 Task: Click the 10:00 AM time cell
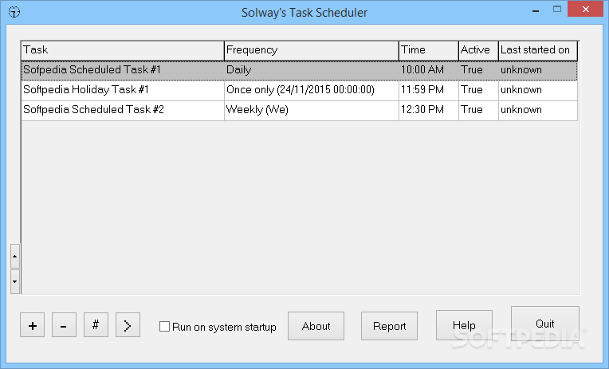(428, 70)
